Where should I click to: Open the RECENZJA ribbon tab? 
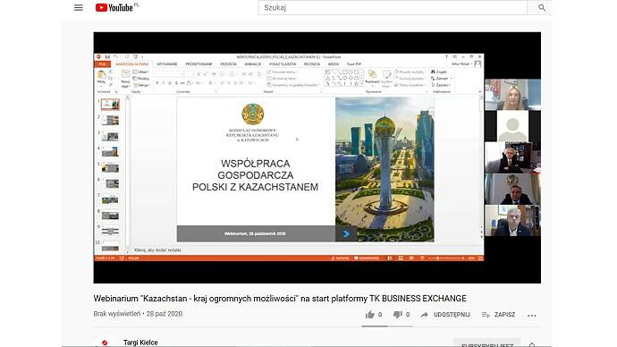click(312, 64)
